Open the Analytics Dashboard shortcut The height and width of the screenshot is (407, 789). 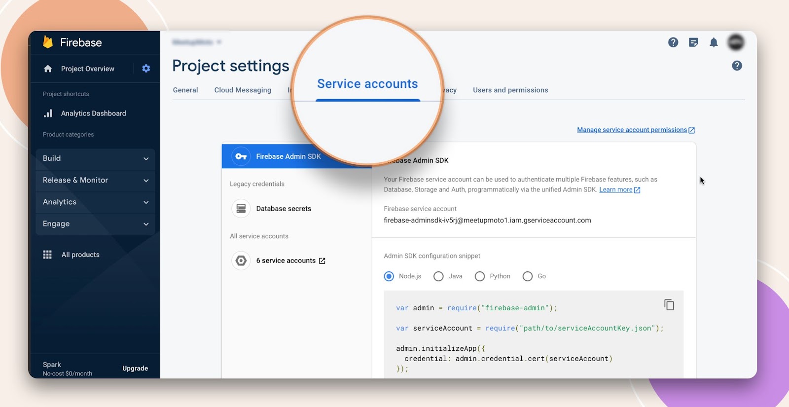[x=93, y=113]
